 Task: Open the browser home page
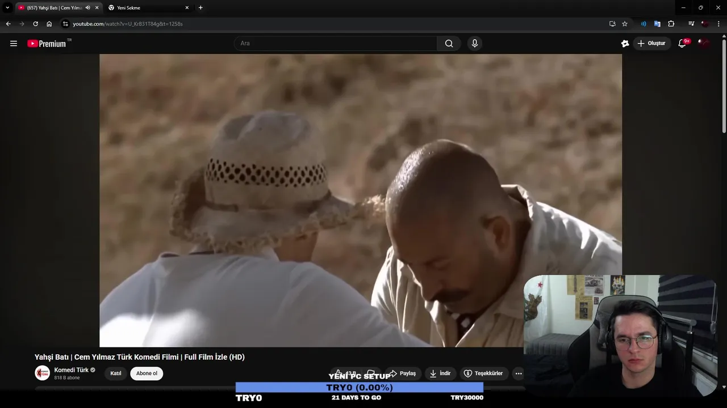[49, 24]
